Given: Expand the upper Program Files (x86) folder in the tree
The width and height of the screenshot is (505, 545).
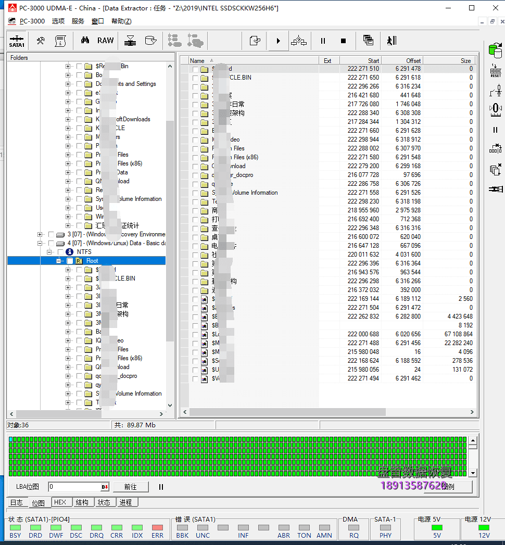Looking at the screenshot, I should pos(68,163).
